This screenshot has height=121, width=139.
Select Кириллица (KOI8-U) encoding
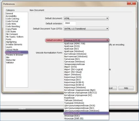[86, 85]
